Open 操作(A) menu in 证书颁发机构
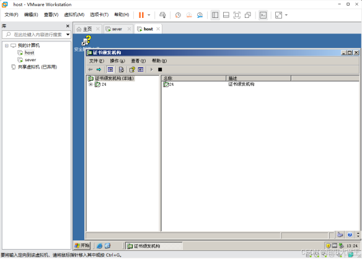362x259 pixels. coord(118,61)
